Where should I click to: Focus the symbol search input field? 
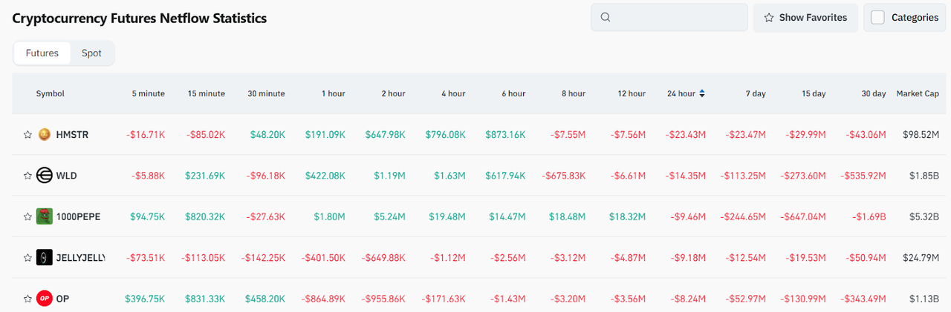click(676, 18)
